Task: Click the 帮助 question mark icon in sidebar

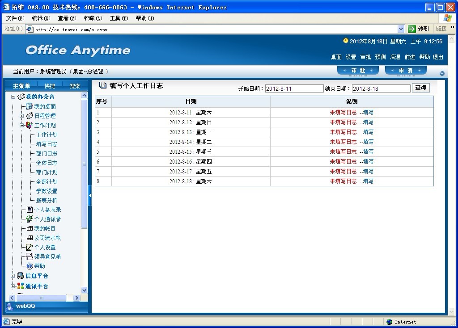Action: [30, 266]
